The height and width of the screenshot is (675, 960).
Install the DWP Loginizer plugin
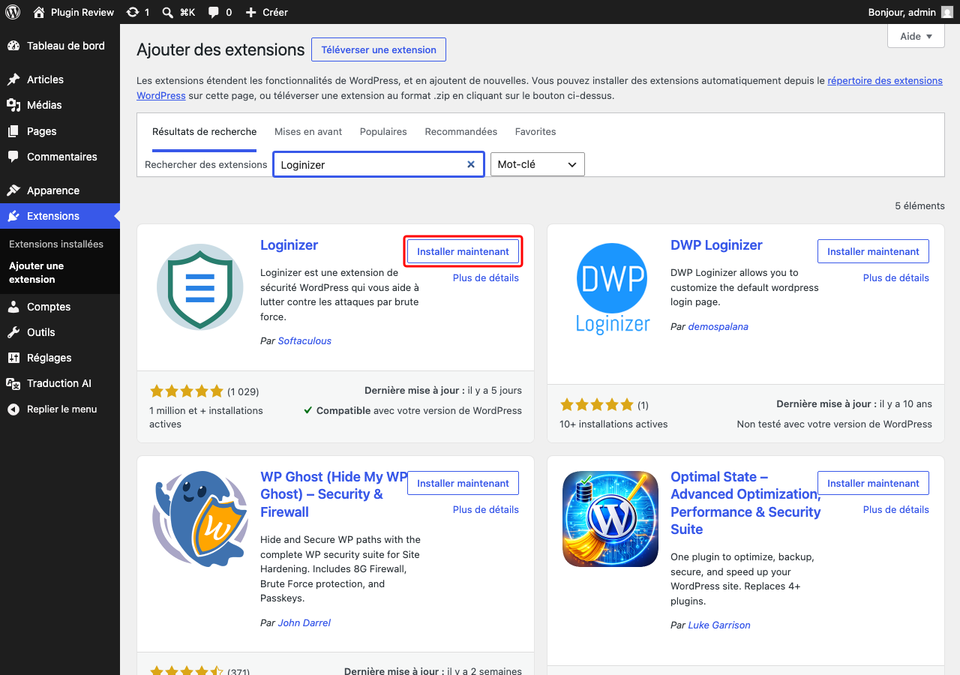[873, 251]
